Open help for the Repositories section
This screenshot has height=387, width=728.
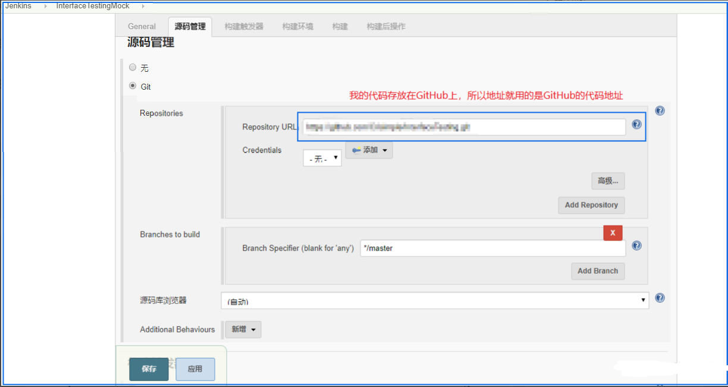pos(660,111)
